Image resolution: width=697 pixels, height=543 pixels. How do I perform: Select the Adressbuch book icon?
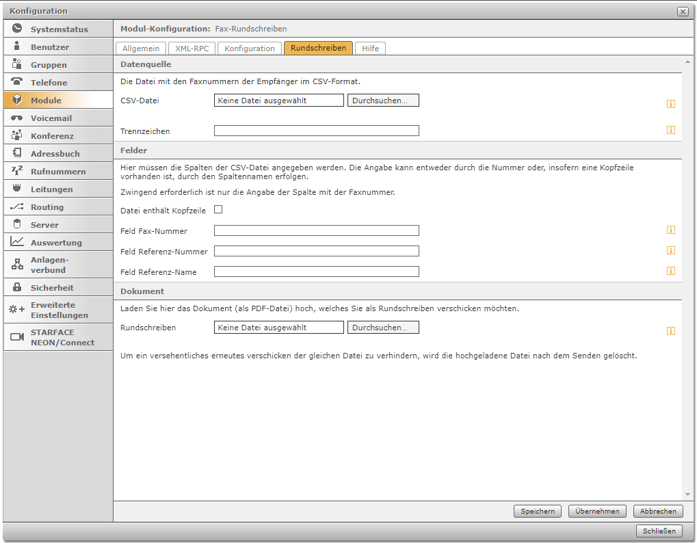point(17,154)
